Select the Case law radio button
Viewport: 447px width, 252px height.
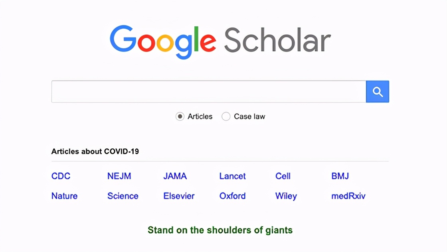226,116
